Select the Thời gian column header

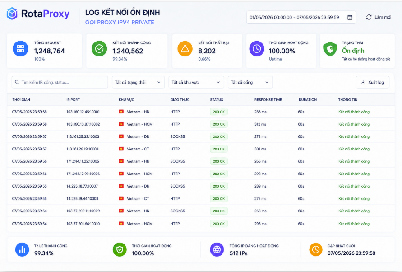click(x=21, y=100)
